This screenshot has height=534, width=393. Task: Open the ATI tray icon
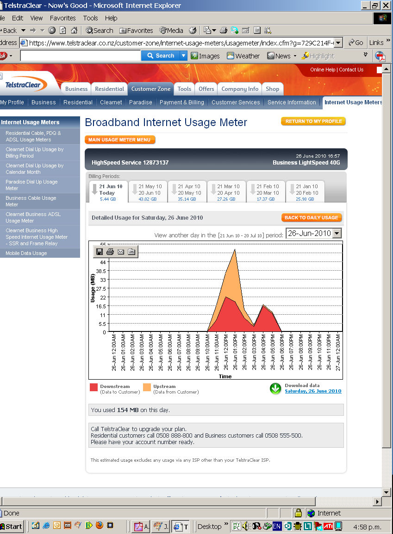point(328,526)
